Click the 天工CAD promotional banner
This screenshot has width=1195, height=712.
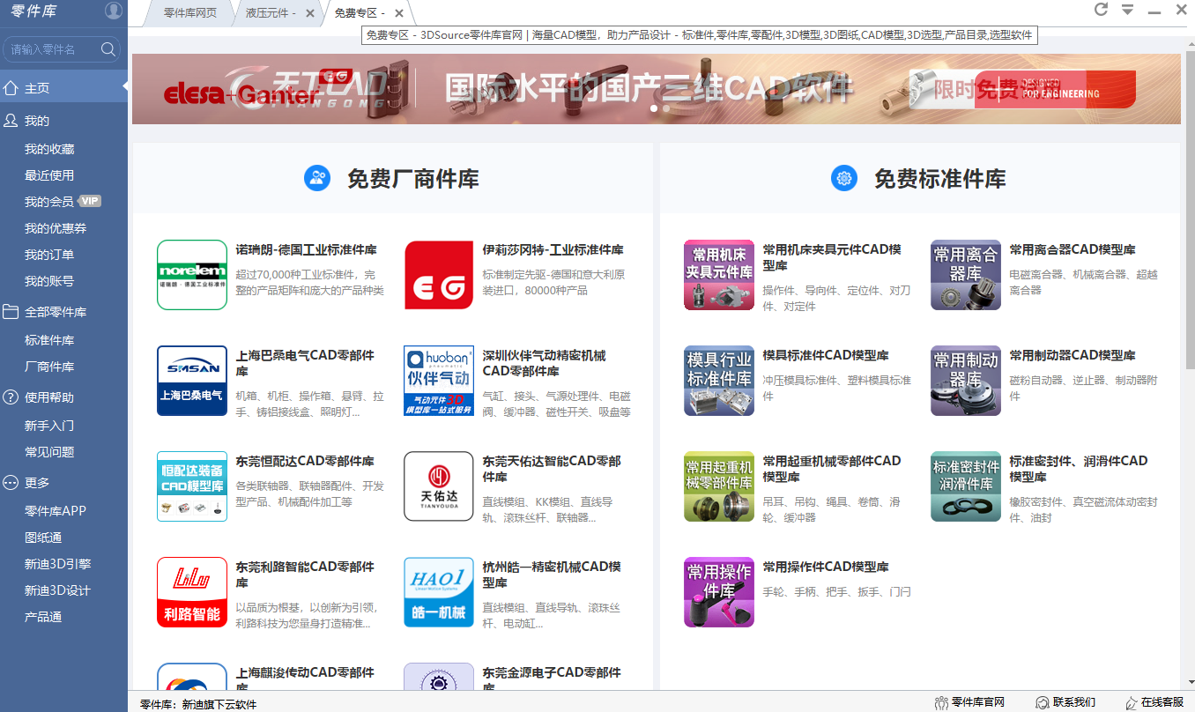657,89
